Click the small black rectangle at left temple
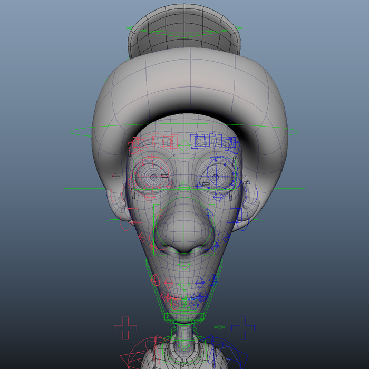This screenshot has width=369, height=369. coord(115,175)
